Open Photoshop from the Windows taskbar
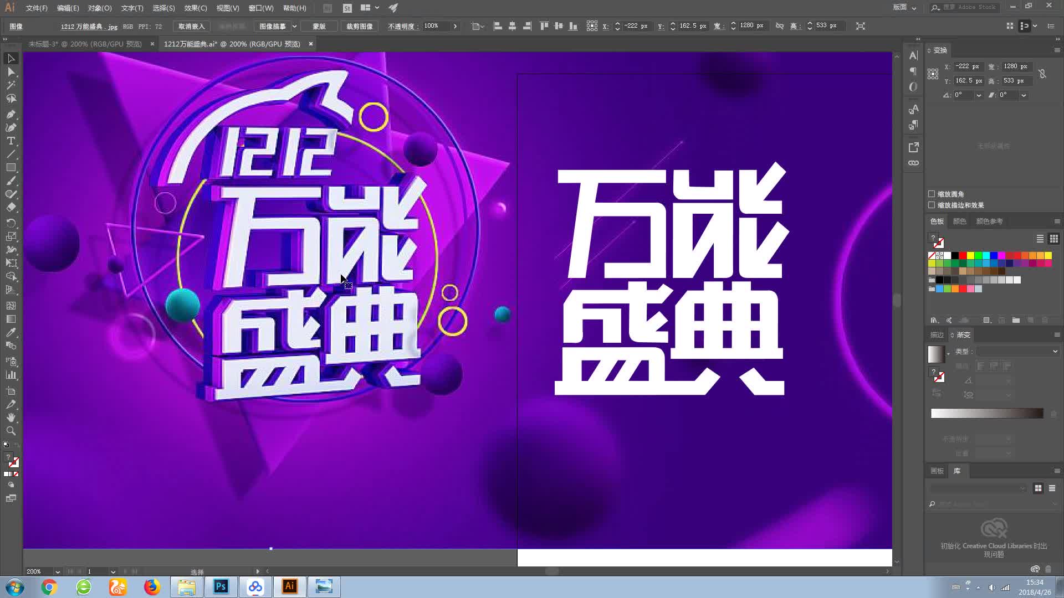1064x598 pixels. [221, 586]
